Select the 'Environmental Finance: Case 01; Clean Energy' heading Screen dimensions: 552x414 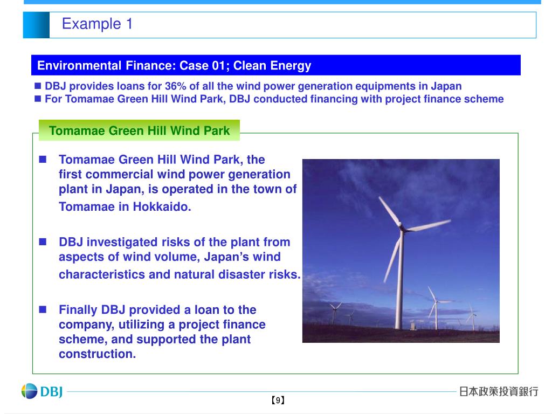174,65
